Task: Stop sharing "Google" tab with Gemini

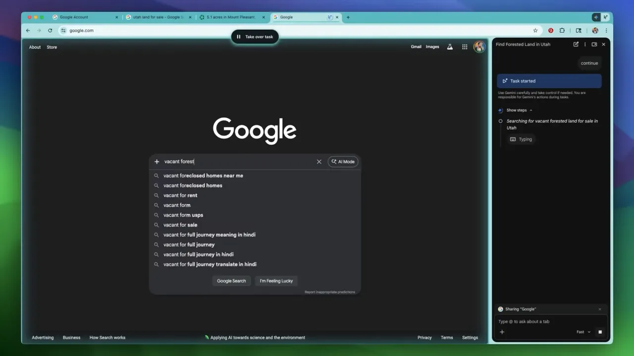Action: 600,310
